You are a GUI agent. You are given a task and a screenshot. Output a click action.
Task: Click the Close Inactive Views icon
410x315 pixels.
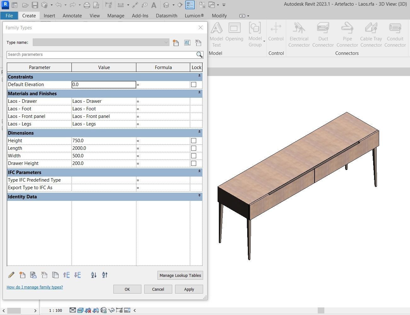(202, 5)
